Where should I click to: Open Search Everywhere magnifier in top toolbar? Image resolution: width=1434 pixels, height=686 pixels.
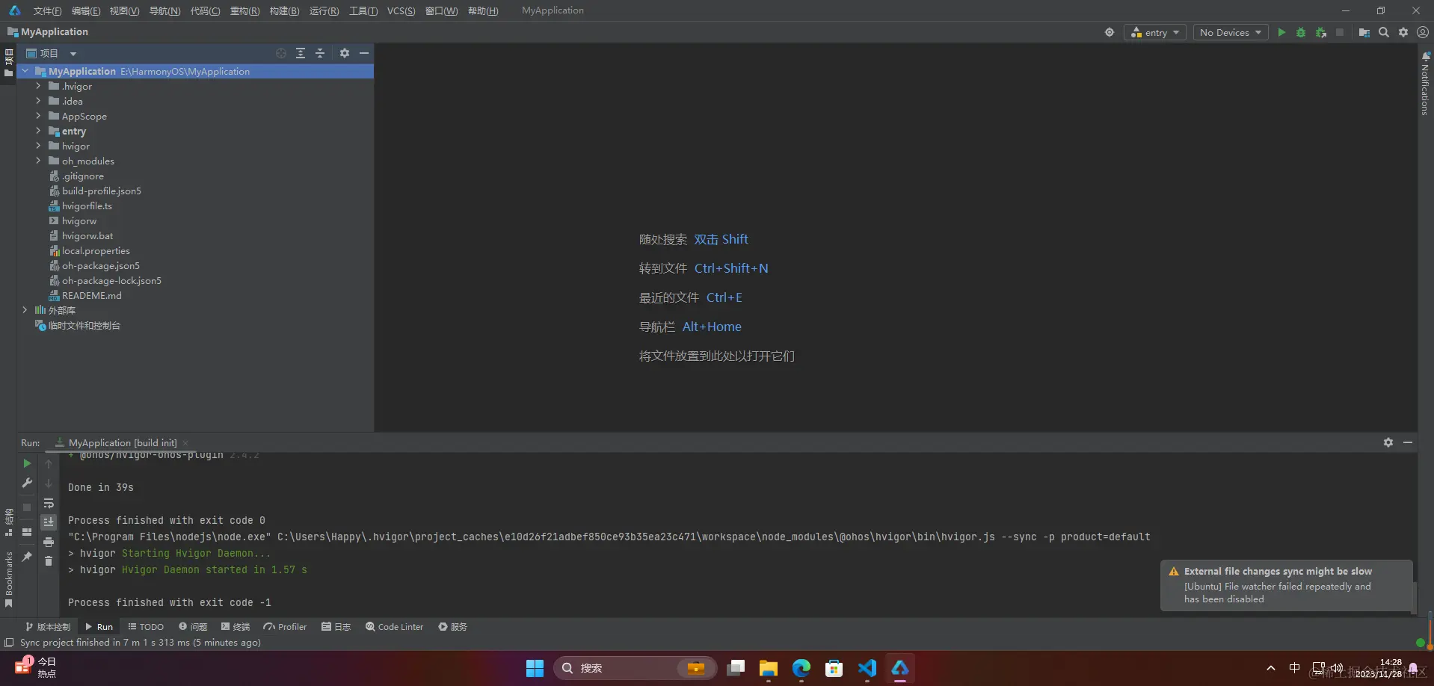point(1384,32)
